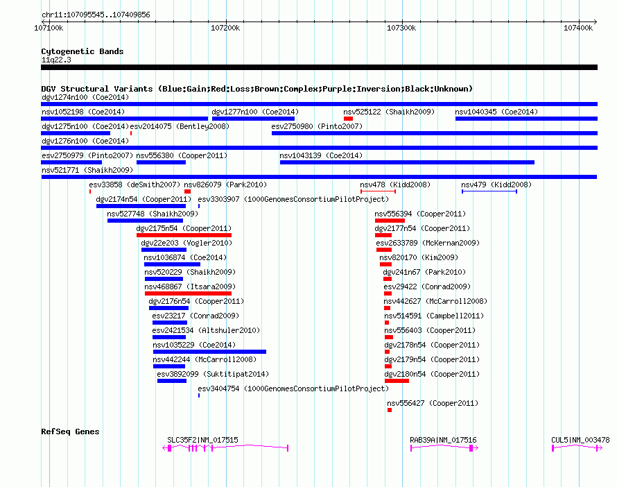This screenshot has height=487, width=617.
Task: Open the esv23217 (Conrad2009) variant label
Action: tap(195, 316)
